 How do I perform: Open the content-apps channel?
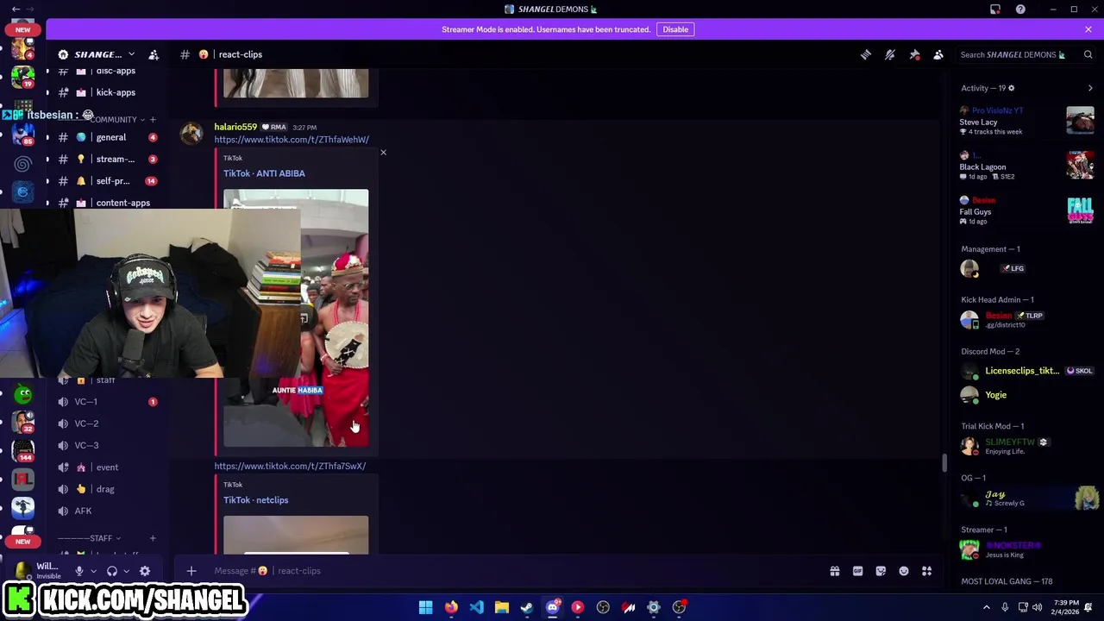point(108,203)
